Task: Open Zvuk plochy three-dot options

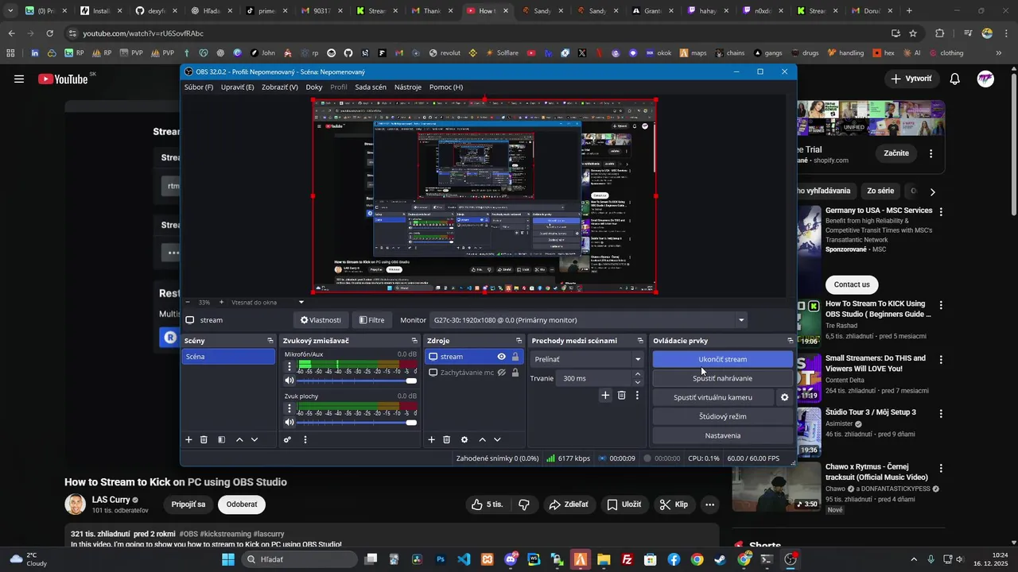Action: coord(289,408)
